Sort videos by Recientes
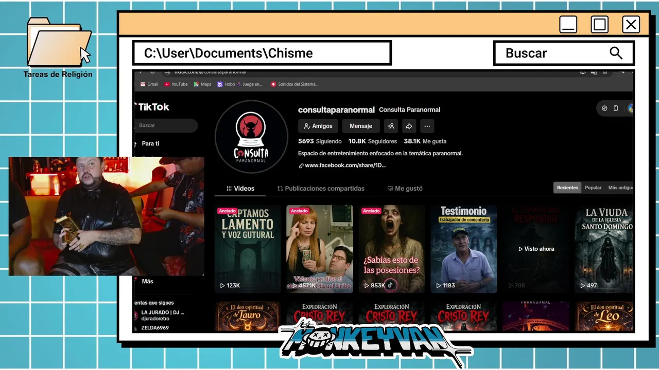The height and width of the screenshot is (370, 659). pyautogui.click(x=567, y=188)
